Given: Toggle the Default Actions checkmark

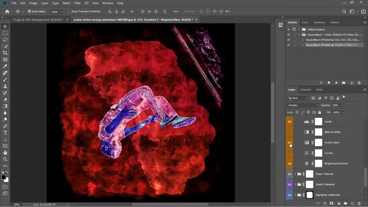Looking at the screenshot, I should 289,29.
